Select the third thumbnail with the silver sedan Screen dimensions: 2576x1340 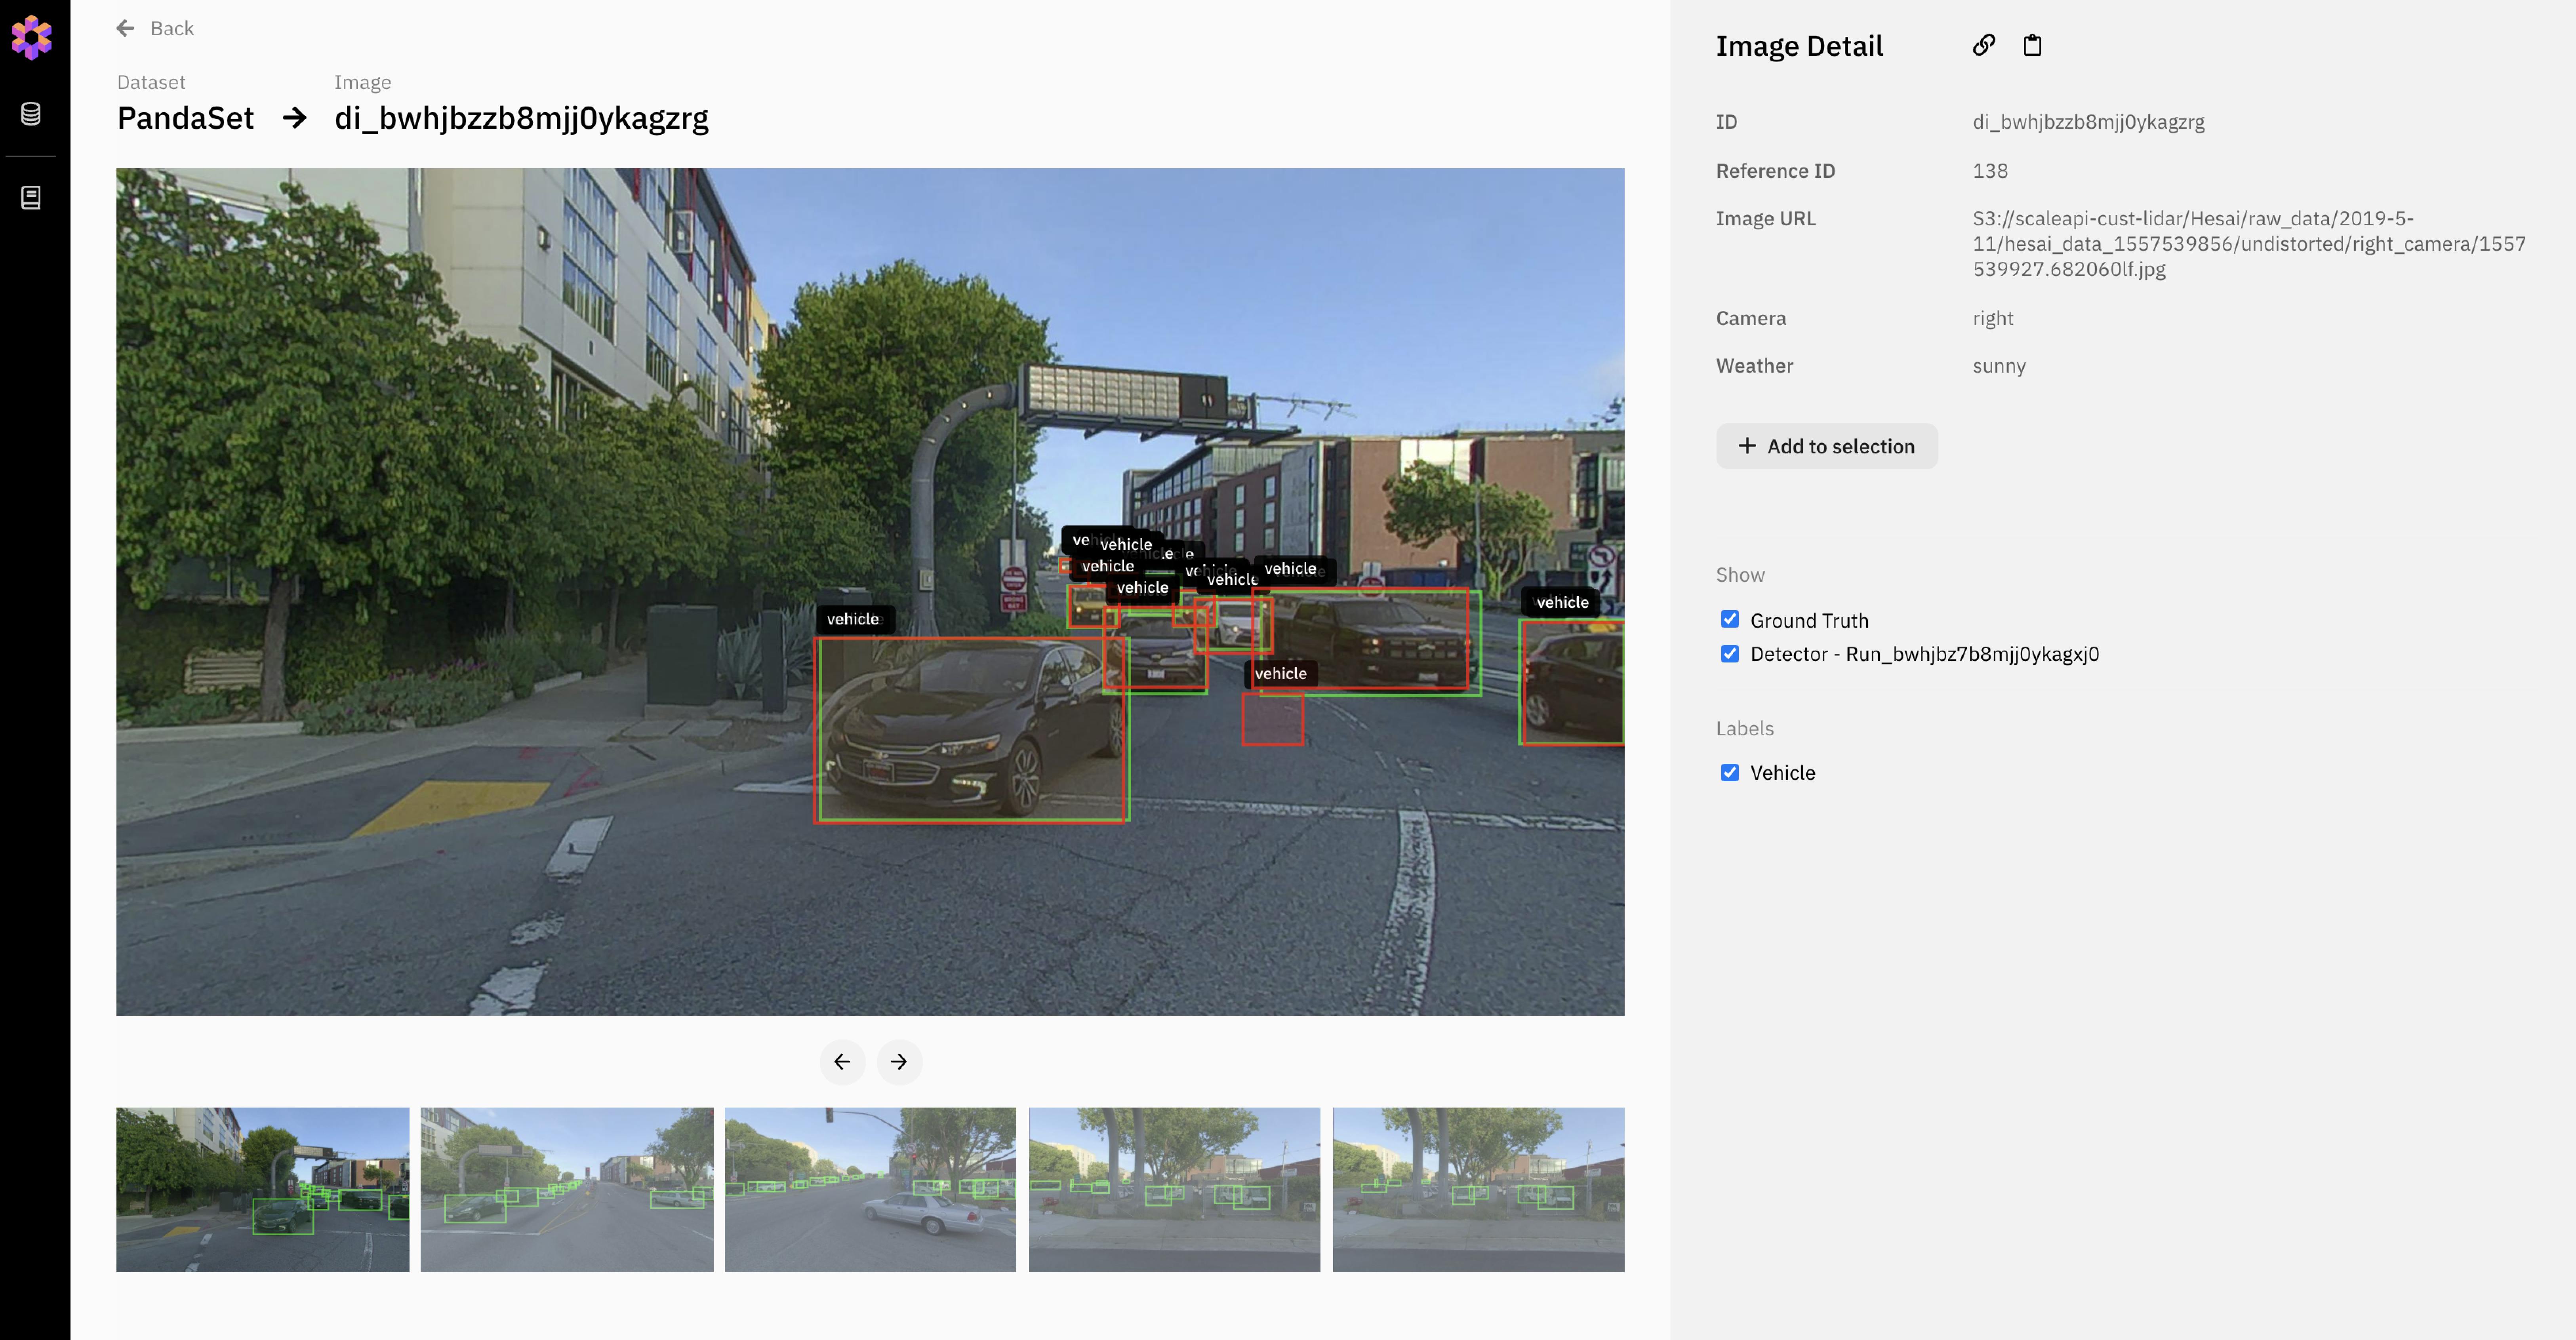click(870, 1189)
